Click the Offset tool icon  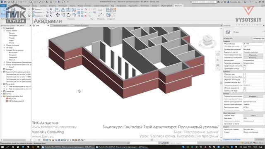click(63, 10)
